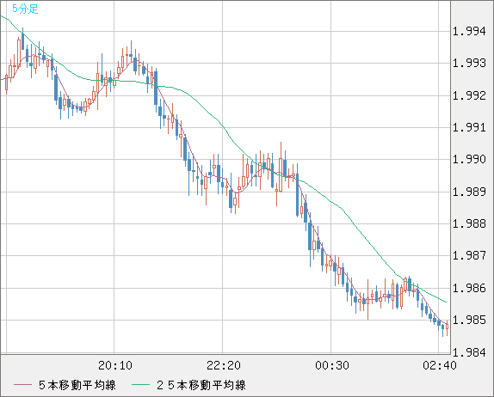Select the 00:30 time marker
Image resolution: width=494 pixels, height=397 pixels.
[332, 365]
